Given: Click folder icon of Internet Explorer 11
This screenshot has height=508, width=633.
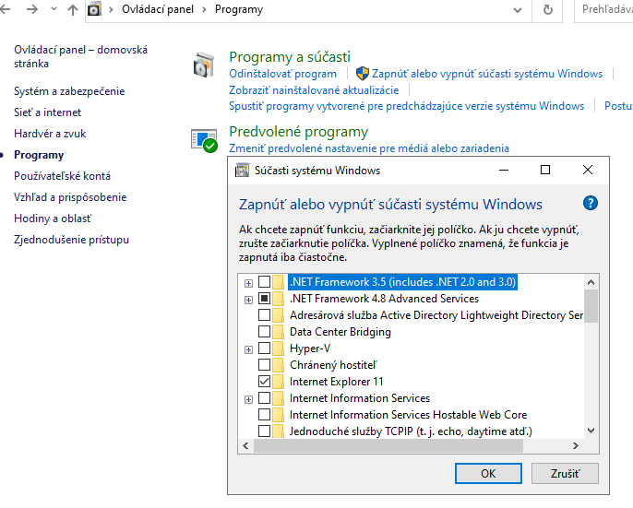Looking at the screenshot, I should click(x=278, y=382).
